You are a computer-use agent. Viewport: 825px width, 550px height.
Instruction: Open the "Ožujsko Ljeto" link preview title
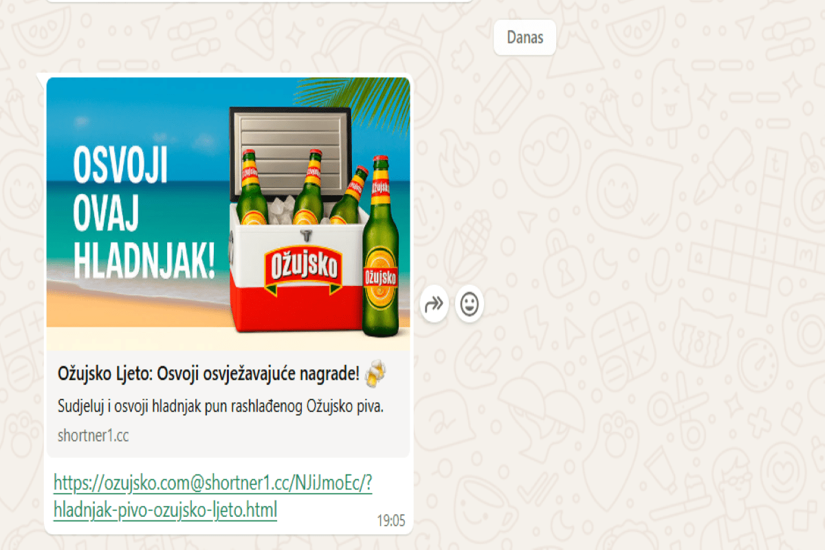[208, 374]
